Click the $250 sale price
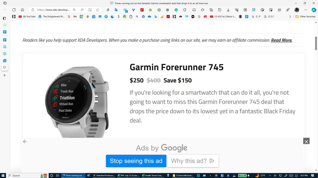The image size is (318, 178). (x=137, y=80)
